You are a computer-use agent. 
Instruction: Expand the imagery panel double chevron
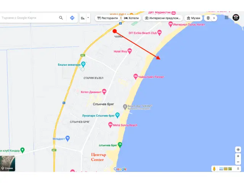pyautogui.click(x=238, y=169)
